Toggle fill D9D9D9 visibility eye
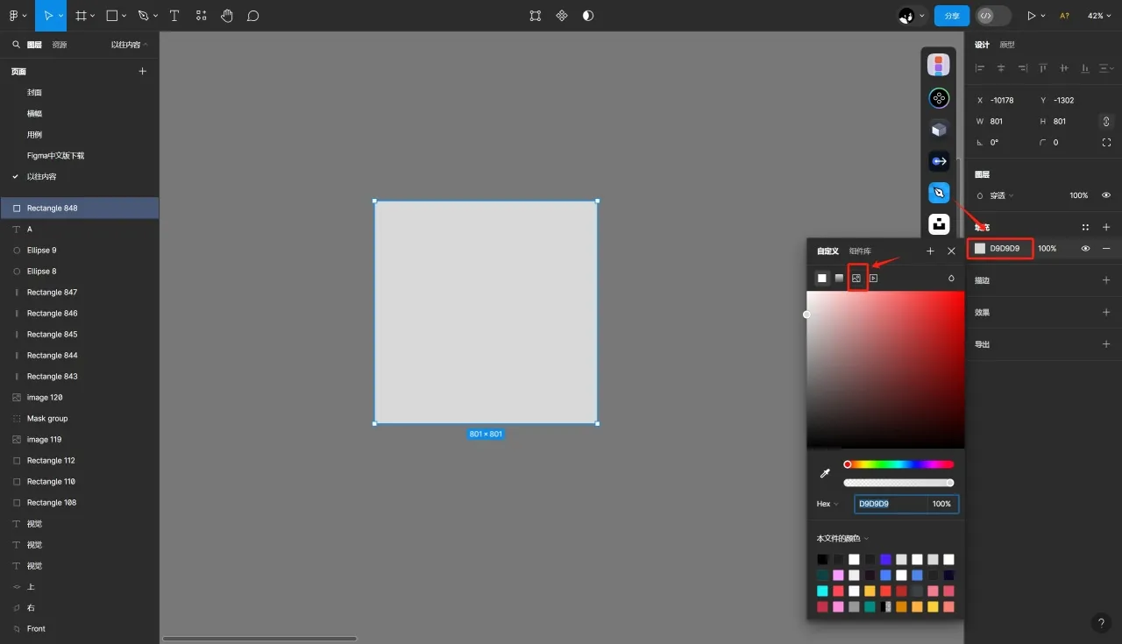This screenshot has height=644, width=1122. pos(1085,249)
